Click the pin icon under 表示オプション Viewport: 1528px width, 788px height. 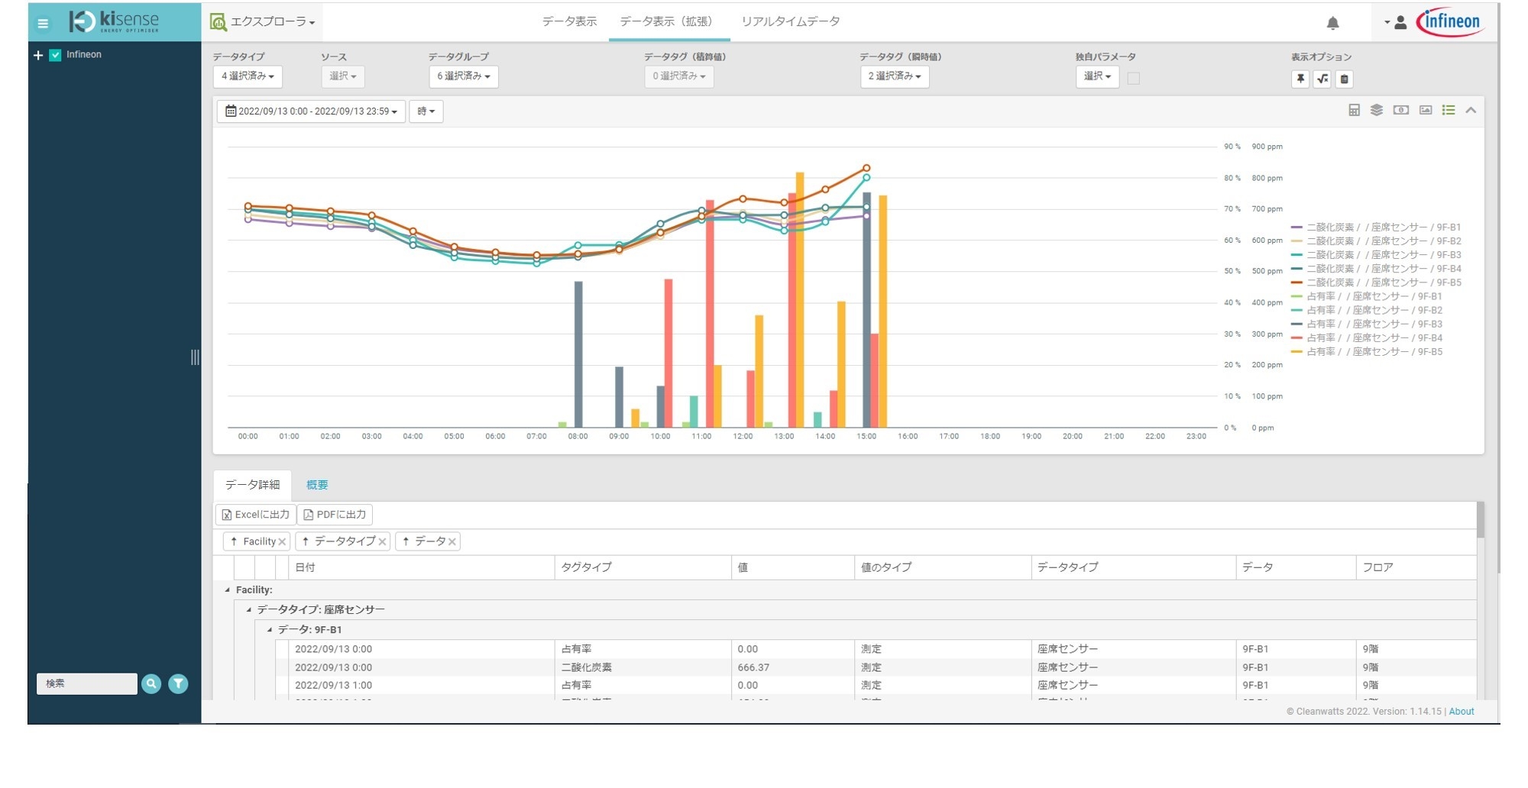pyautogui.click(x=1300, y=79)
